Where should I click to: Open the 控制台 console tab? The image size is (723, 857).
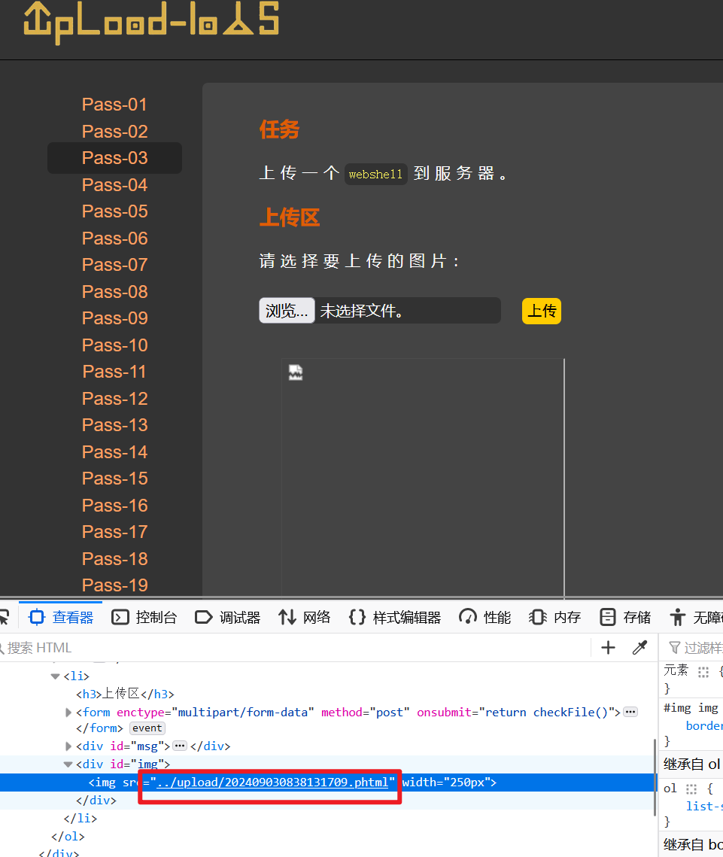[x=144, y=618]
